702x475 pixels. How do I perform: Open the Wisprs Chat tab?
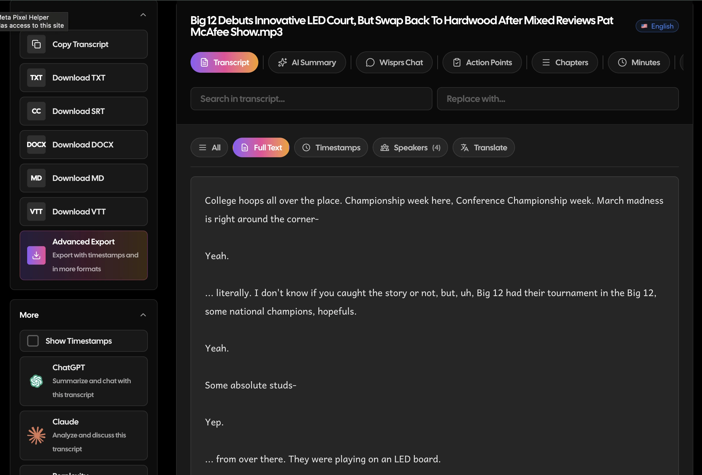click(x=394, y=62)
